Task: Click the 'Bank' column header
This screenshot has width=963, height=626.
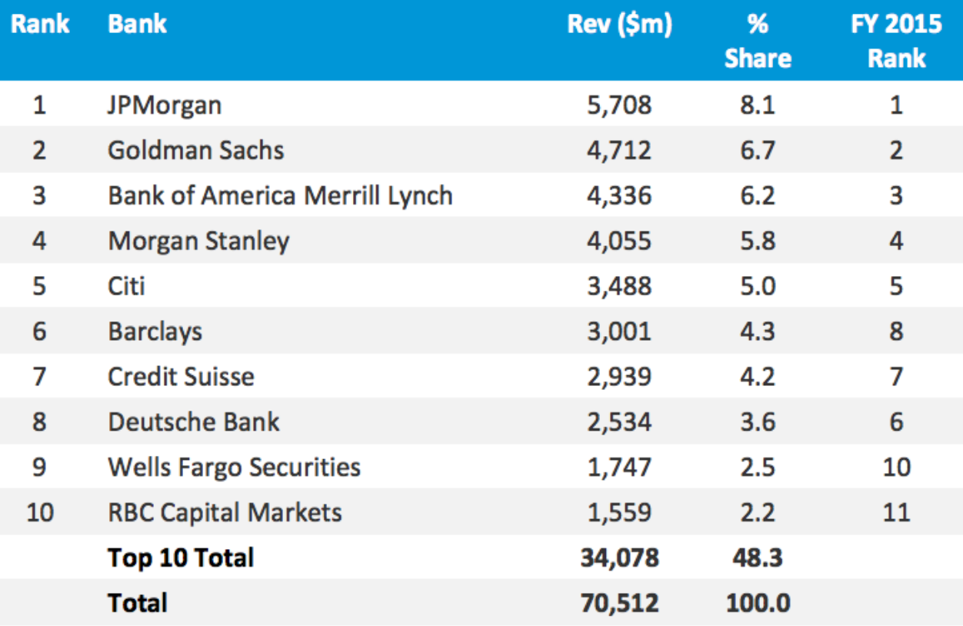Action: [138, 24]
